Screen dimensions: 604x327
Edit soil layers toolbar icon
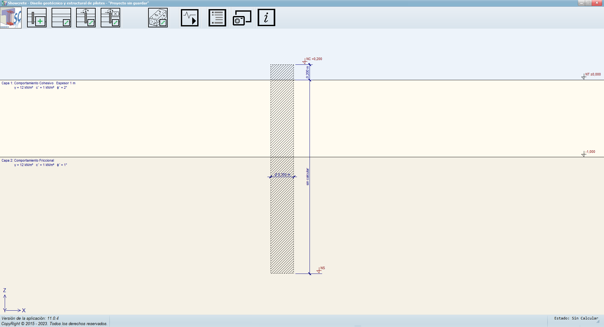(61, 18)
